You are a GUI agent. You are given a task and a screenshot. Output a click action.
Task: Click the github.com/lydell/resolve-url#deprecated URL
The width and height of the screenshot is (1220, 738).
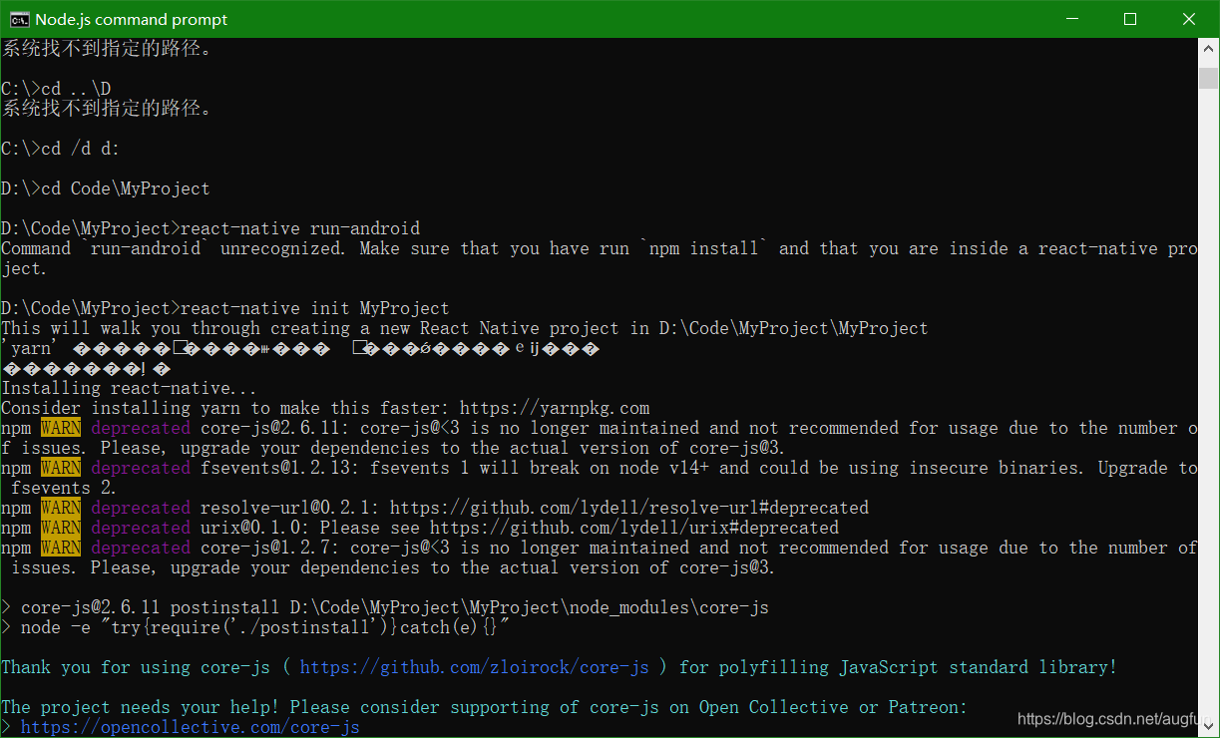point(629,508)
